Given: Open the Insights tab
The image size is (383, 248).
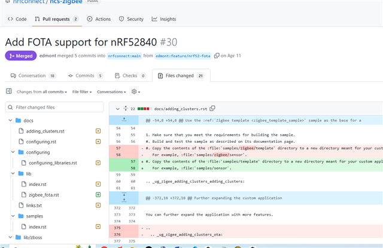Looking at the screenshot, I should pos(164,19).
